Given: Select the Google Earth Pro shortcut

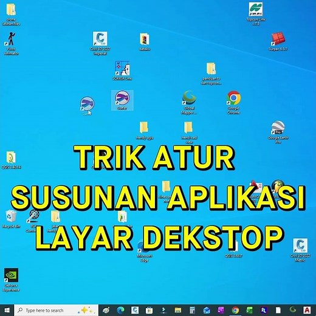Looking at the screenshot, I should pos(278,132).
